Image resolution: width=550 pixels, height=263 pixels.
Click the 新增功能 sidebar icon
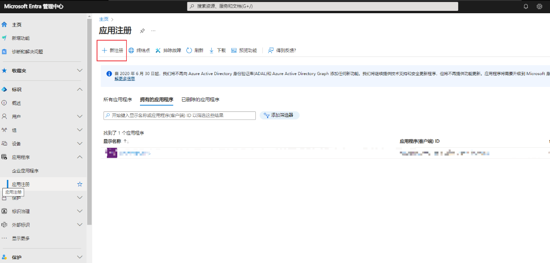4,38
